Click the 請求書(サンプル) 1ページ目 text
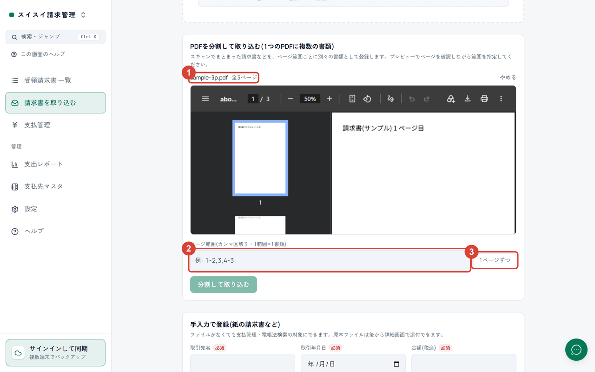The image size is (595, 372). tap(383, 128)
